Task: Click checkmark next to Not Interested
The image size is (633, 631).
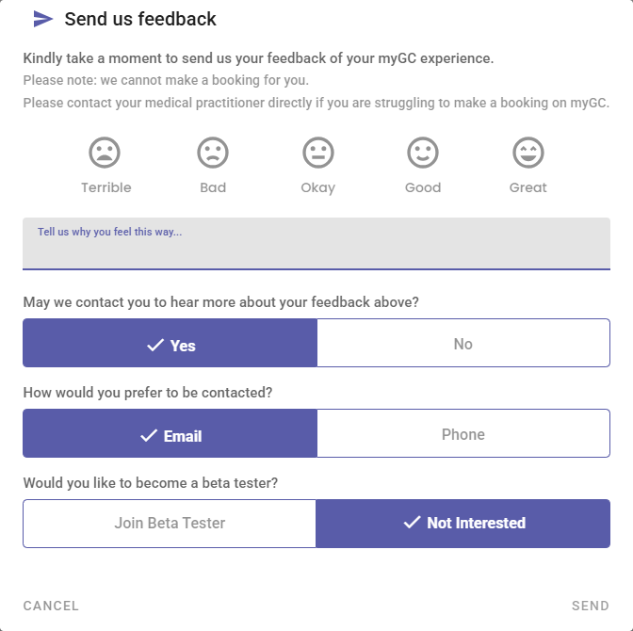Action: [x=412, y=523]
